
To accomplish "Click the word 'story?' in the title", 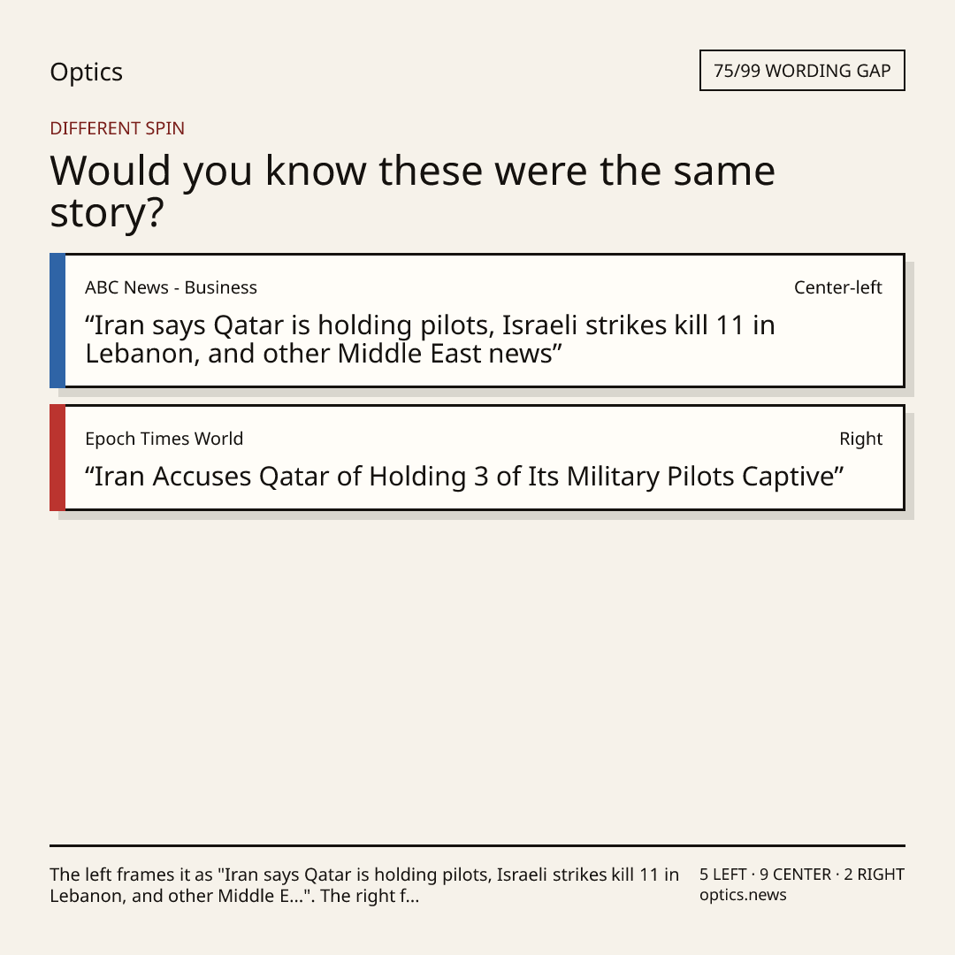I will (107, 213).
